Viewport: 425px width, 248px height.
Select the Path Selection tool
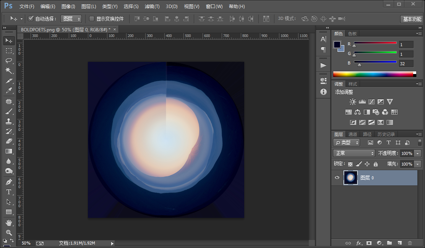[x=9, y=202]
